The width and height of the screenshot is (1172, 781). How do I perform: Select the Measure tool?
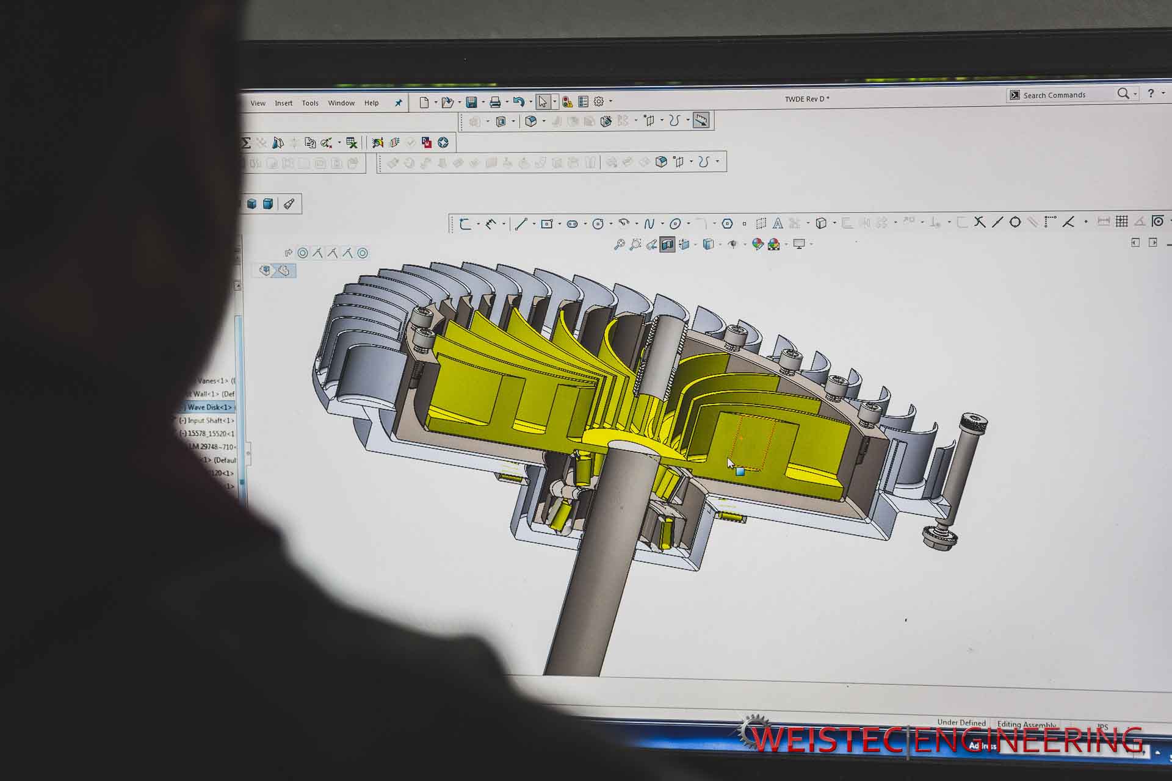click(x=701, y=120)
